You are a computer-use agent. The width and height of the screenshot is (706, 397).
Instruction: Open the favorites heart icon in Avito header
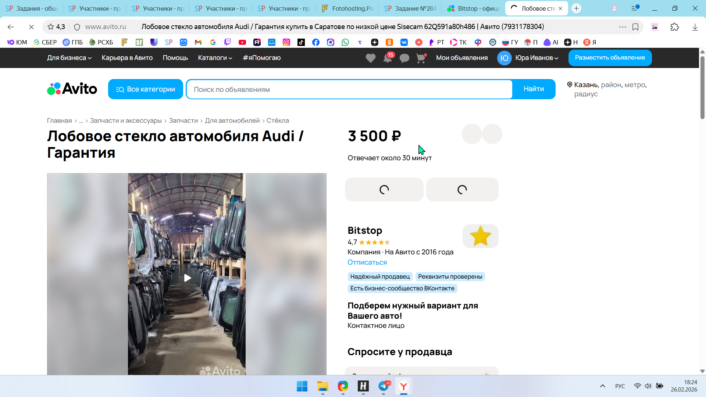click(x=370, y=58)
